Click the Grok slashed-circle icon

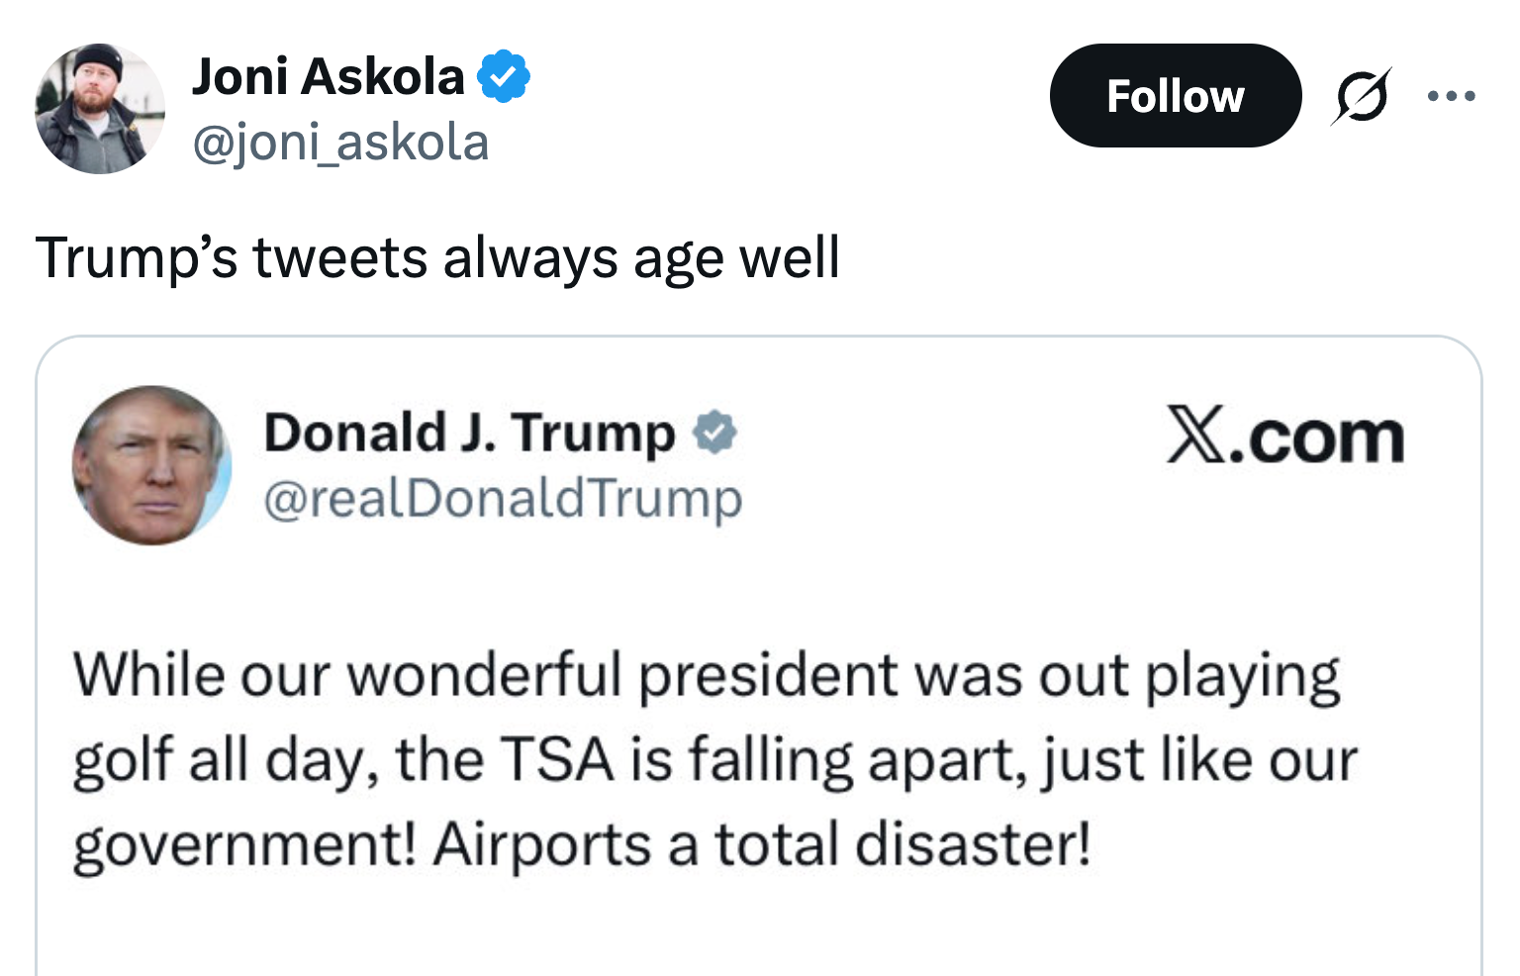tap(1361, 96)
